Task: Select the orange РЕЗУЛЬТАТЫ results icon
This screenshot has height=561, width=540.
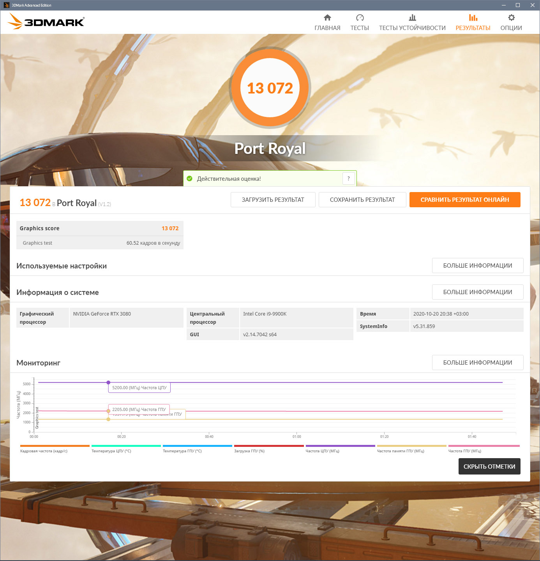Action: pos(473,18)
